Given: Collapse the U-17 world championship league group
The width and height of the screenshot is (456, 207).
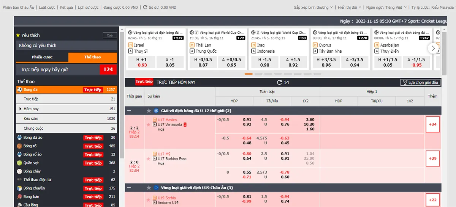Looking at the screenshot, I should pos(129,111).
